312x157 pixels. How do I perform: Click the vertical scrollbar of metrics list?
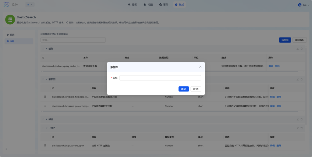click(306, 86)
